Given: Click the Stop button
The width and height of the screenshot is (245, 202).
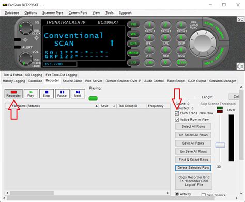Looking at the screenshot, I should tap(47, 94).
